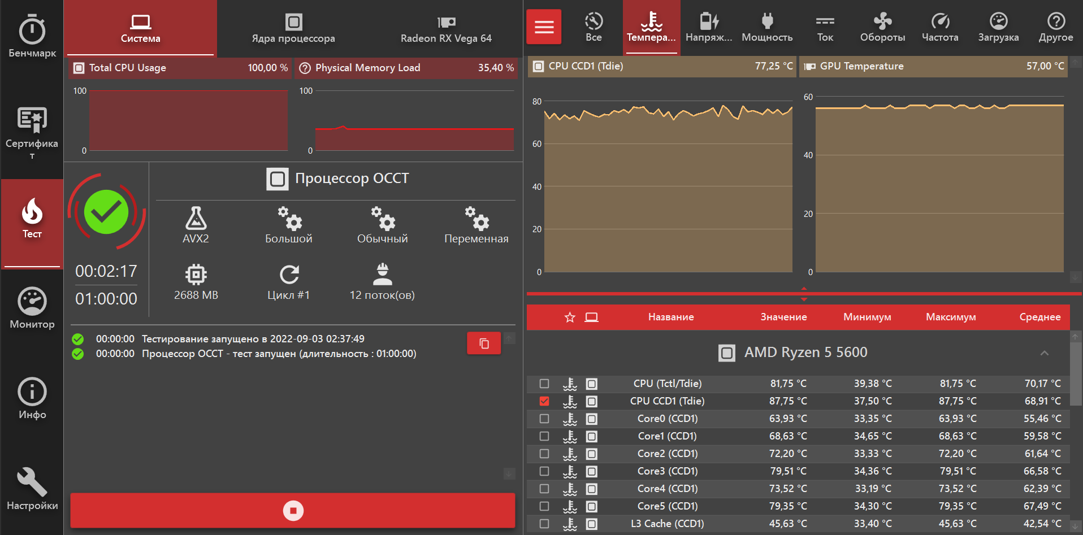Click thermometer icon in CPU (Tctl/Tdie) row
The height and width of the screenshot is (535, 1083).
(x=570, y=384)
